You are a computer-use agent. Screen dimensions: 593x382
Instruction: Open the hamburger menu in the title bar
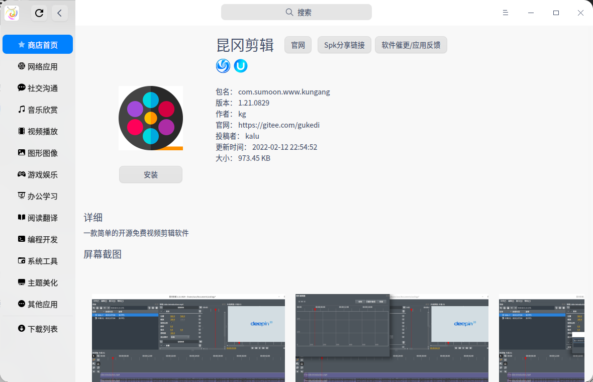coord(506,13)
